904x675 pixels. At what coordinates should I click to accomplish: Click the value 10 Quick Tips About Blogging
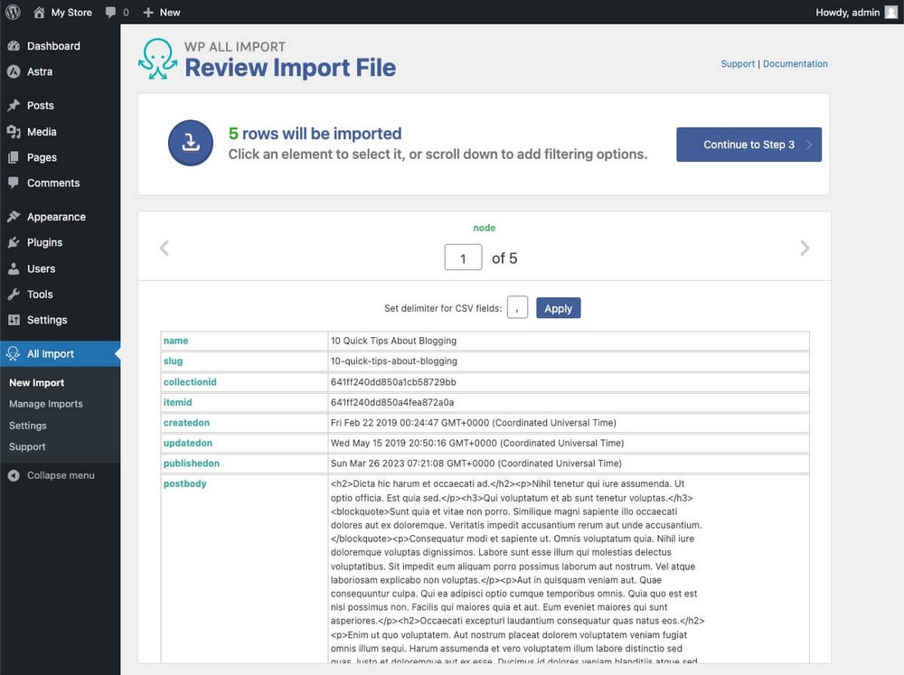394,341
